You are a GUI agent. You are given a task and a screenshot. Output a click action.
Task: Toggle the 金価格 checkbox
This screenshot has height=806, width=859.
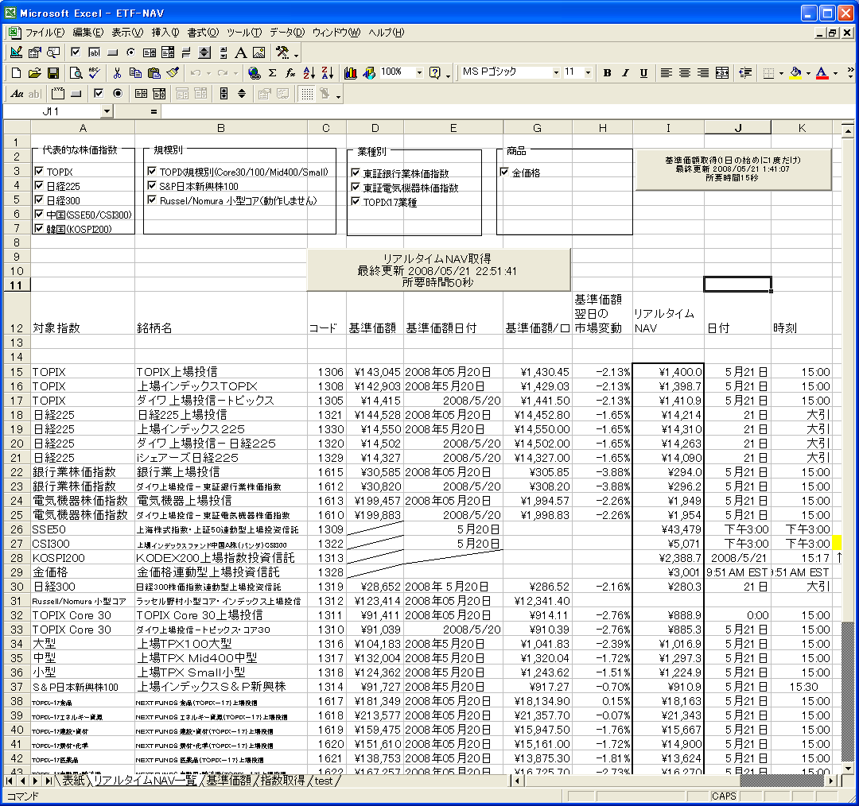click(x=504, y=172)
